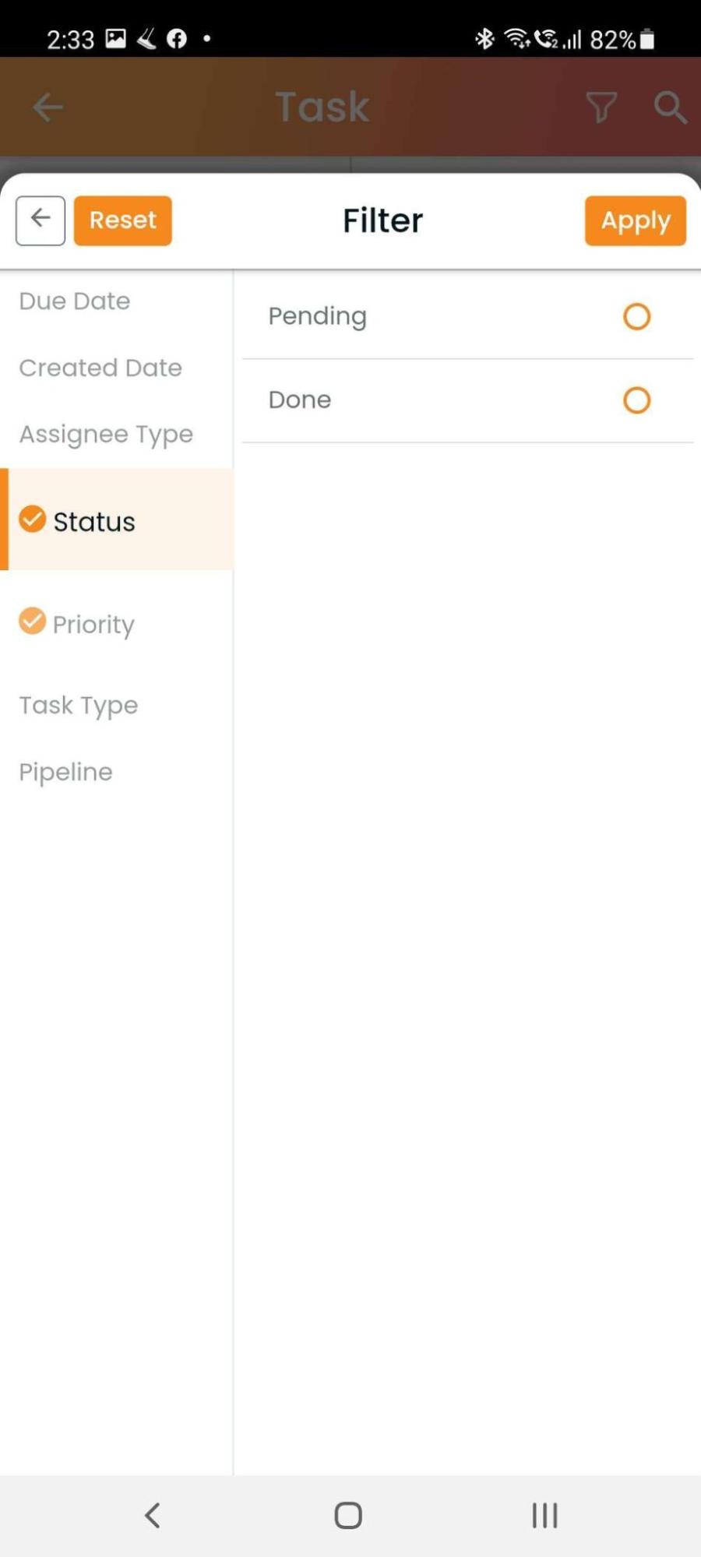Image resolution: width=701 pixels, height=1557 pixels.
Task: Tap the funnel filter icon in header
Action: coord(601,107)
